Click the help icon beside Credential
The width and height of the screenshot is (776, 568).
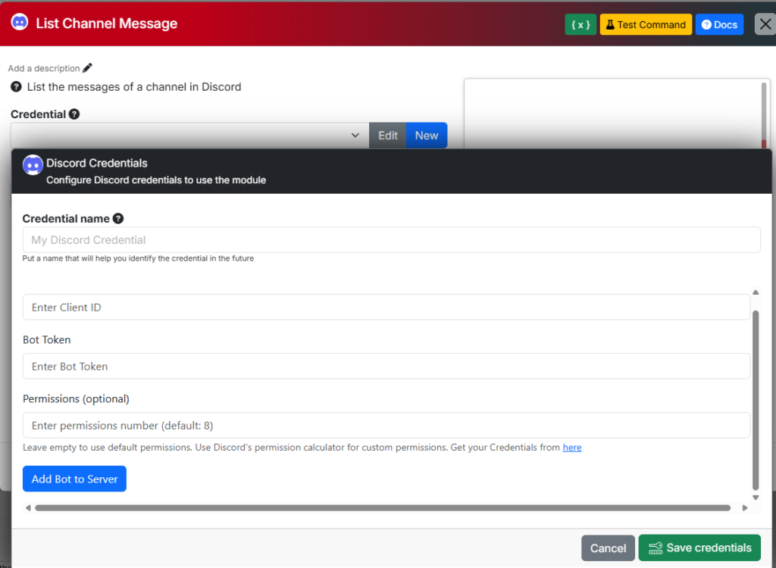point(74,114)
